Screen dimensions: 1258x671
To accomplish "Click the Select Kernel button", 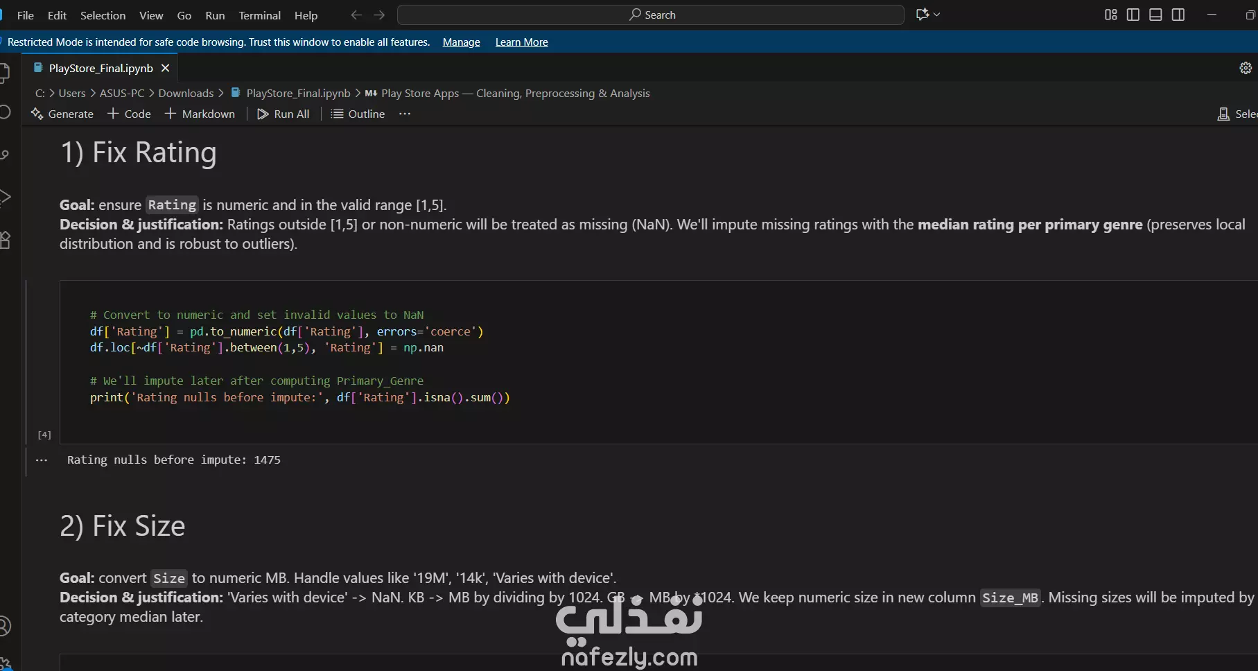I will pyautogui.click(x=1237, y=114).
